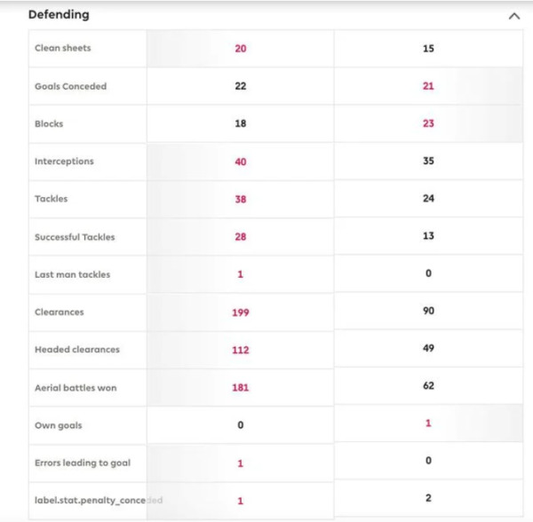Click the Clearances stat label
Image resolution: width=533 pixels, height=522 pixels.
pos(59,312)
